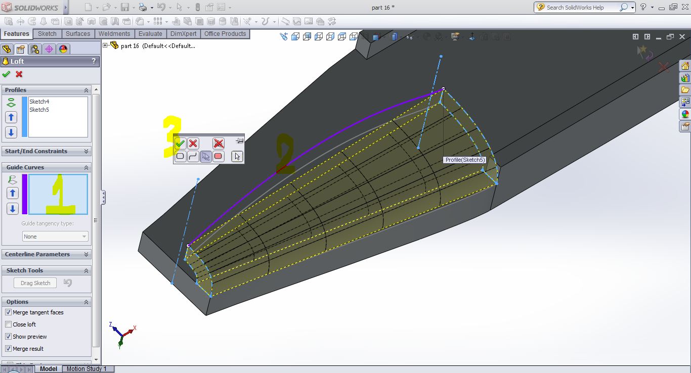Screen dimensions: 691x373
Task: Open the FeatureManager design tree tab
Action: pos(7,49)
